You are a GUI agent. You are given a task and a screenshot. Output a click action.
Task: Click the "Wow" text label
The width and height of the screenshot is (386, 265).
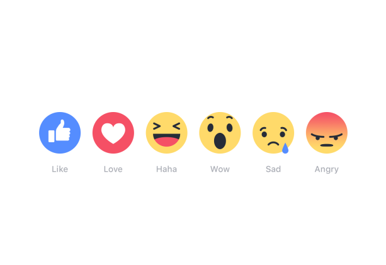(220, 169)
